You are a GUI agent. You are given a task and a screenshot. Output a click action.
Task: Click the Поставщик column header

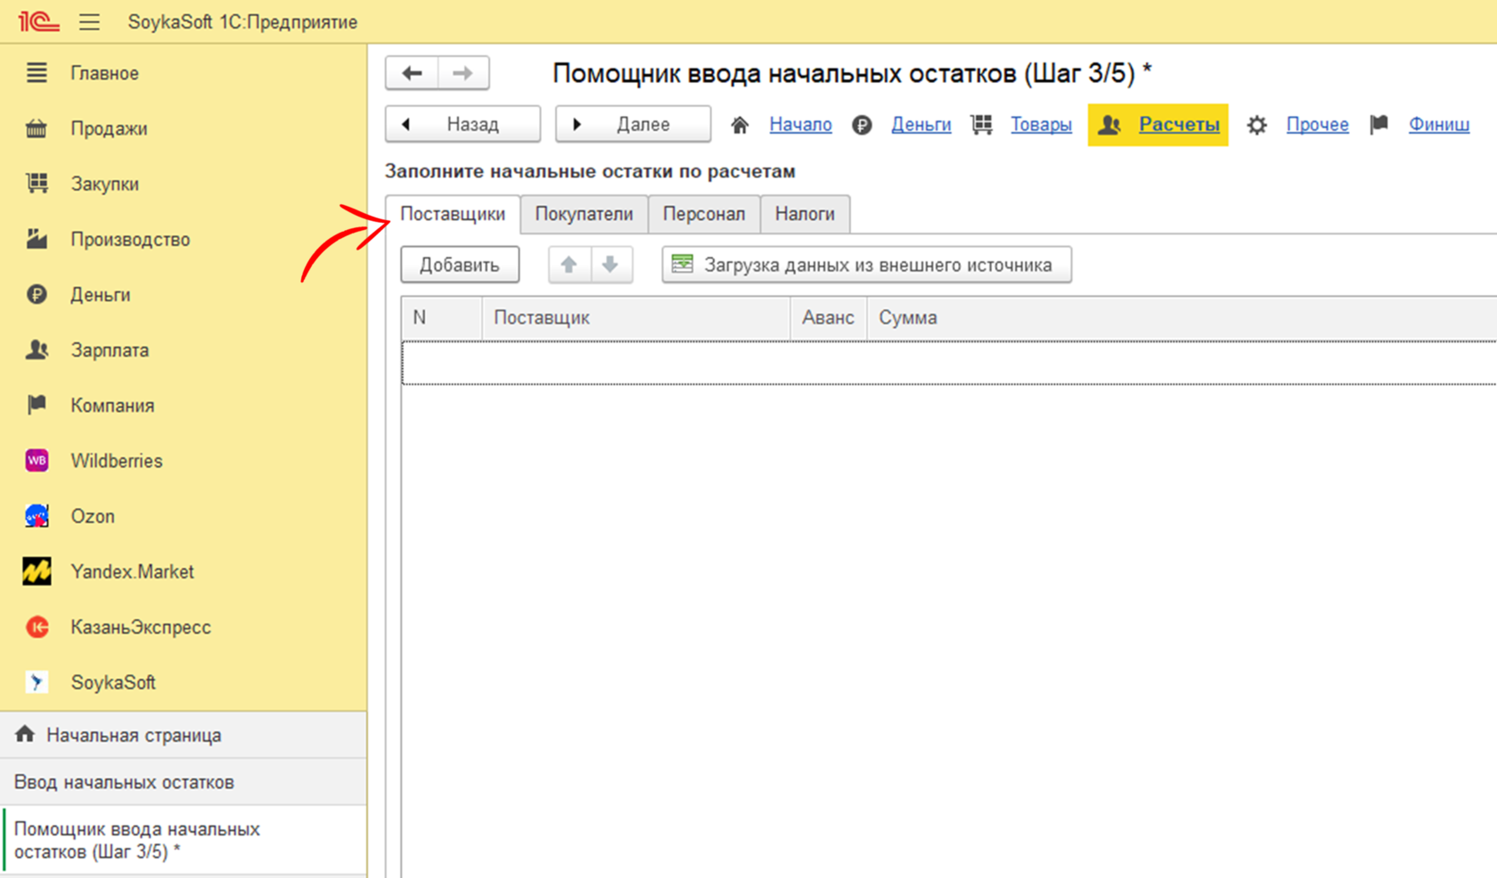(x=636, y=318)
